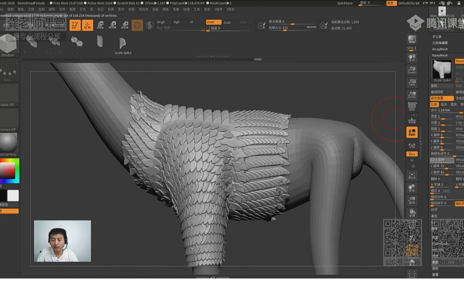Toggle the Mrgb paint channel
The width and height of the screenshot is (464, 290).
161,22
